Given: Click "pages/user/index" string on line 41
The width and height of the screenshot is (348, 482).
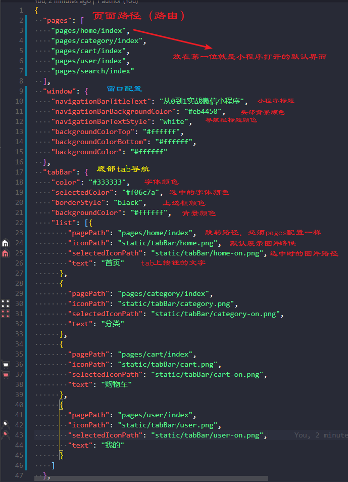Looking at the screenshot, I should point(155,415).
